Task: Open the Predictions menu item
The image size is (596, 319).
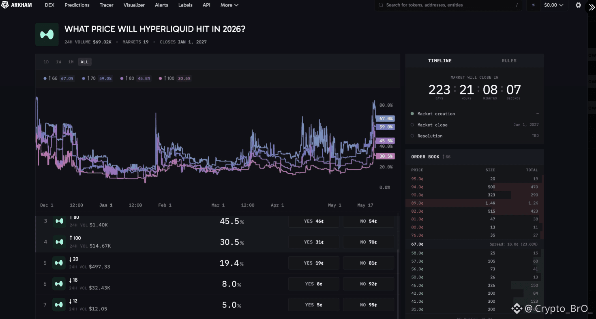Action: pos(77,5)
